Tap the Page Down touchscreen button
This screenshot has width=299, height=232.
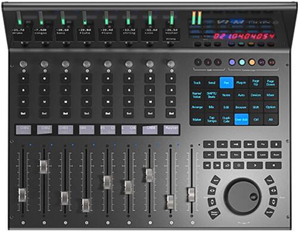pos(270,82)
